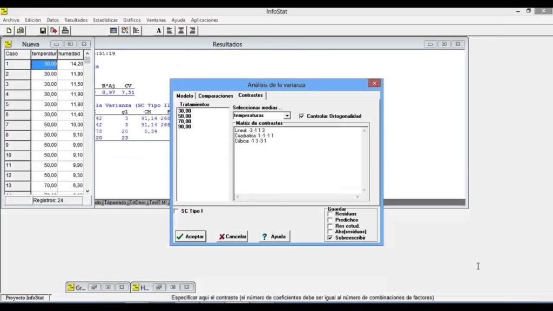553x311 pixels.
Task: Click the bold A font toolbar icon
Action: pos(159,31)
